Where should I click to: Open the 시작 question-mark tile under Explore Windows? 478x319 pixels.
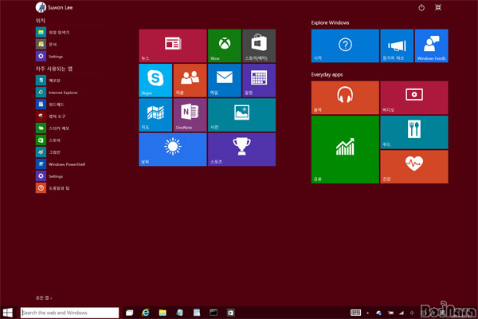(x=345, y=45)
